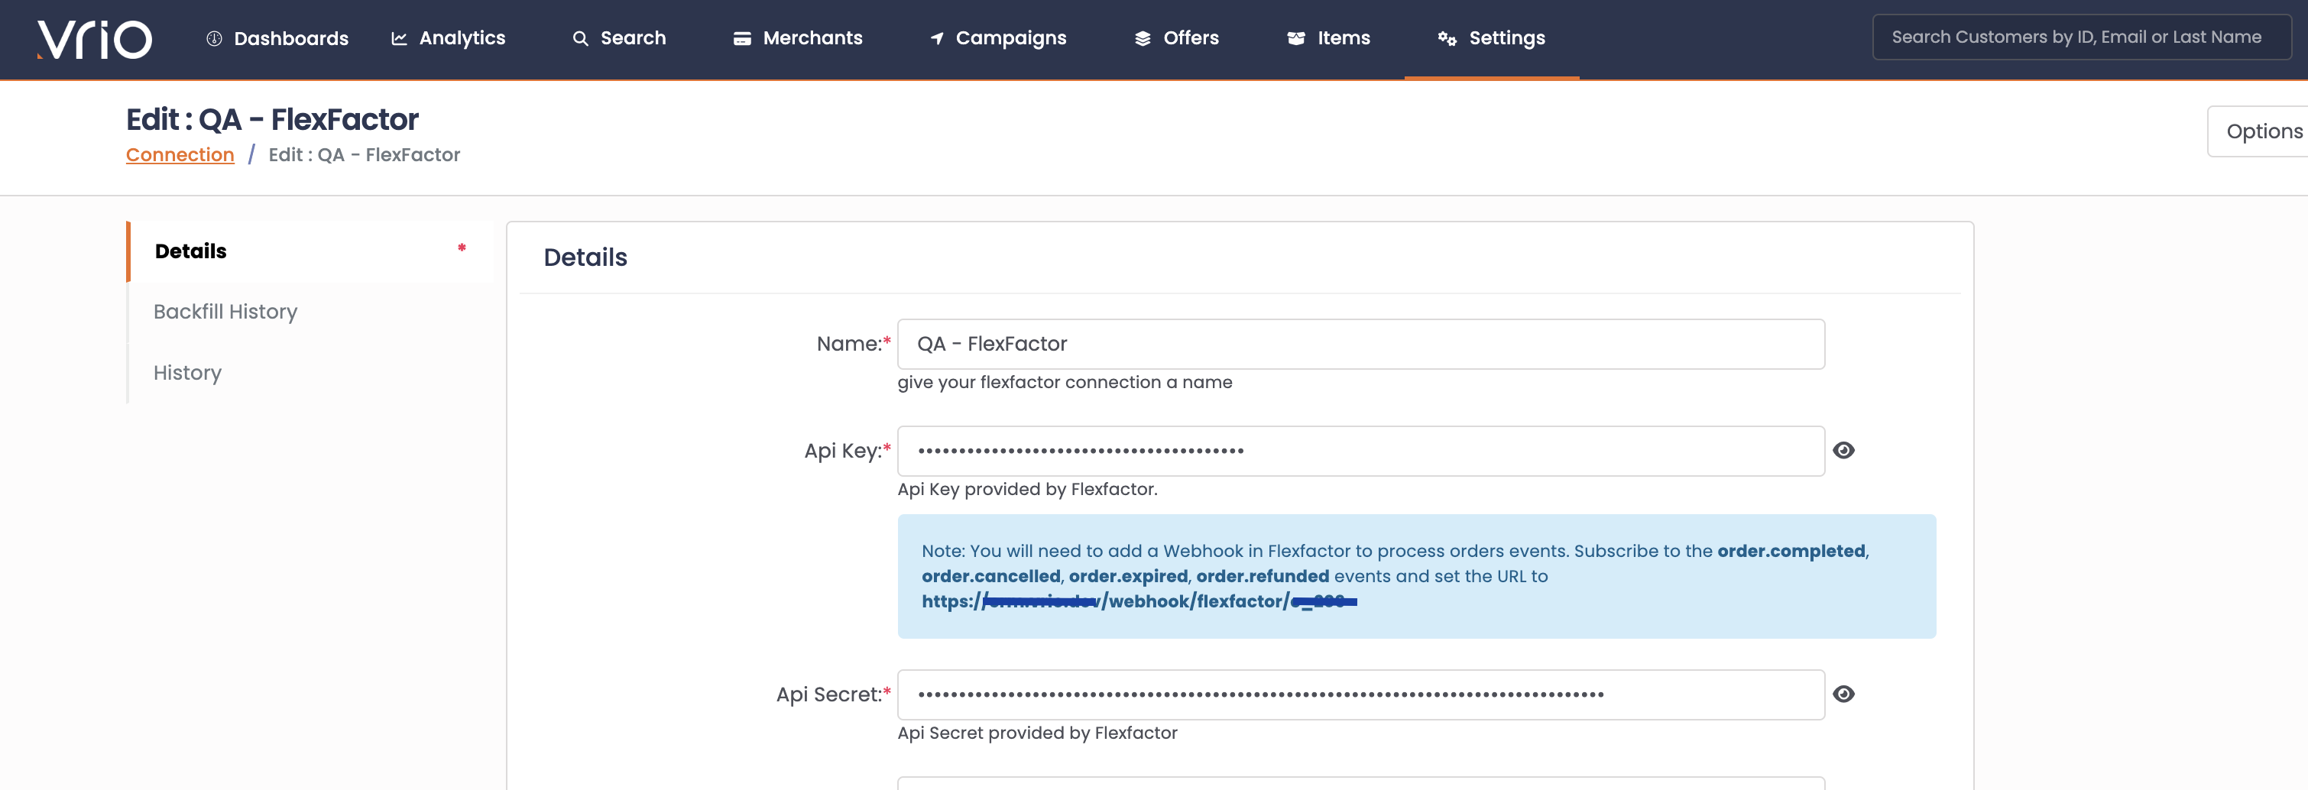Focus the Api Key field

[x=1361, y=451]
